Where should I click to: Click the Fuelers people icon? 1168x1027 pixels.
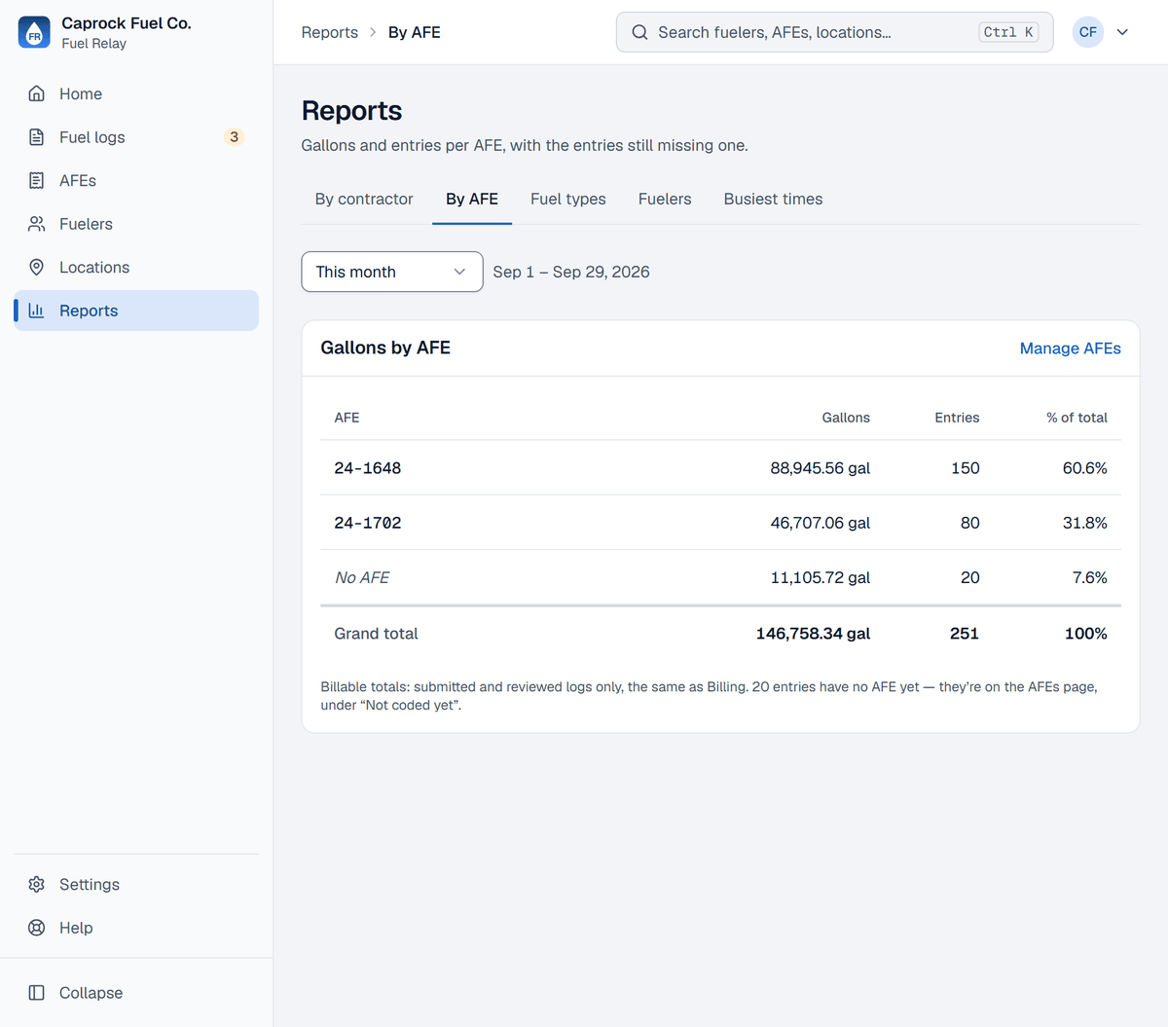pyautogui.click(x=37, y=224)
